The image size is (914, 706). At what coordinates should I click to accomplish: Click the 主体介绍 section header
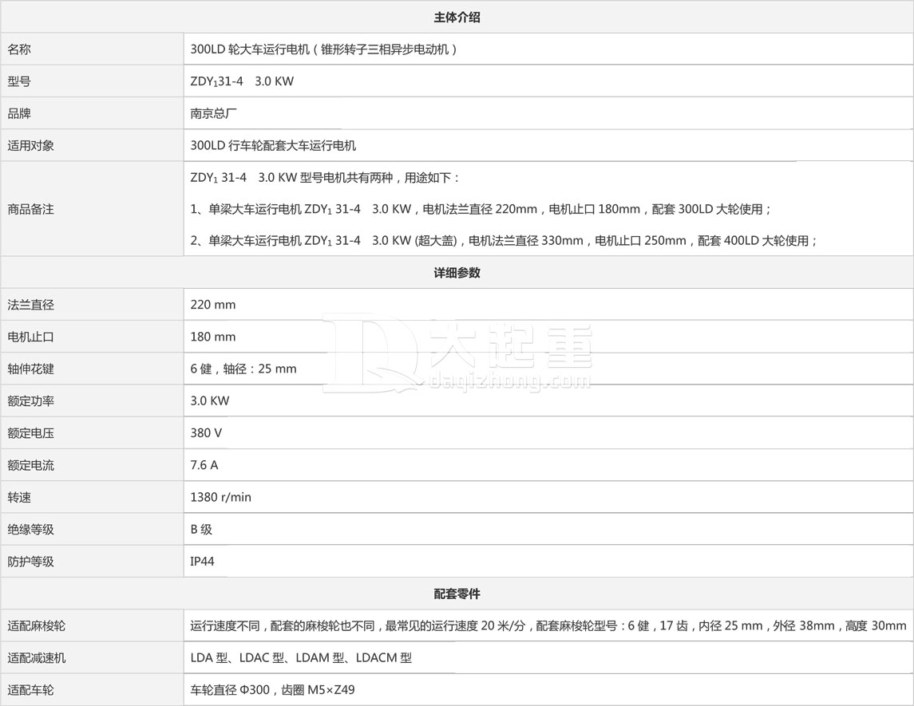[x=457, y=18]
